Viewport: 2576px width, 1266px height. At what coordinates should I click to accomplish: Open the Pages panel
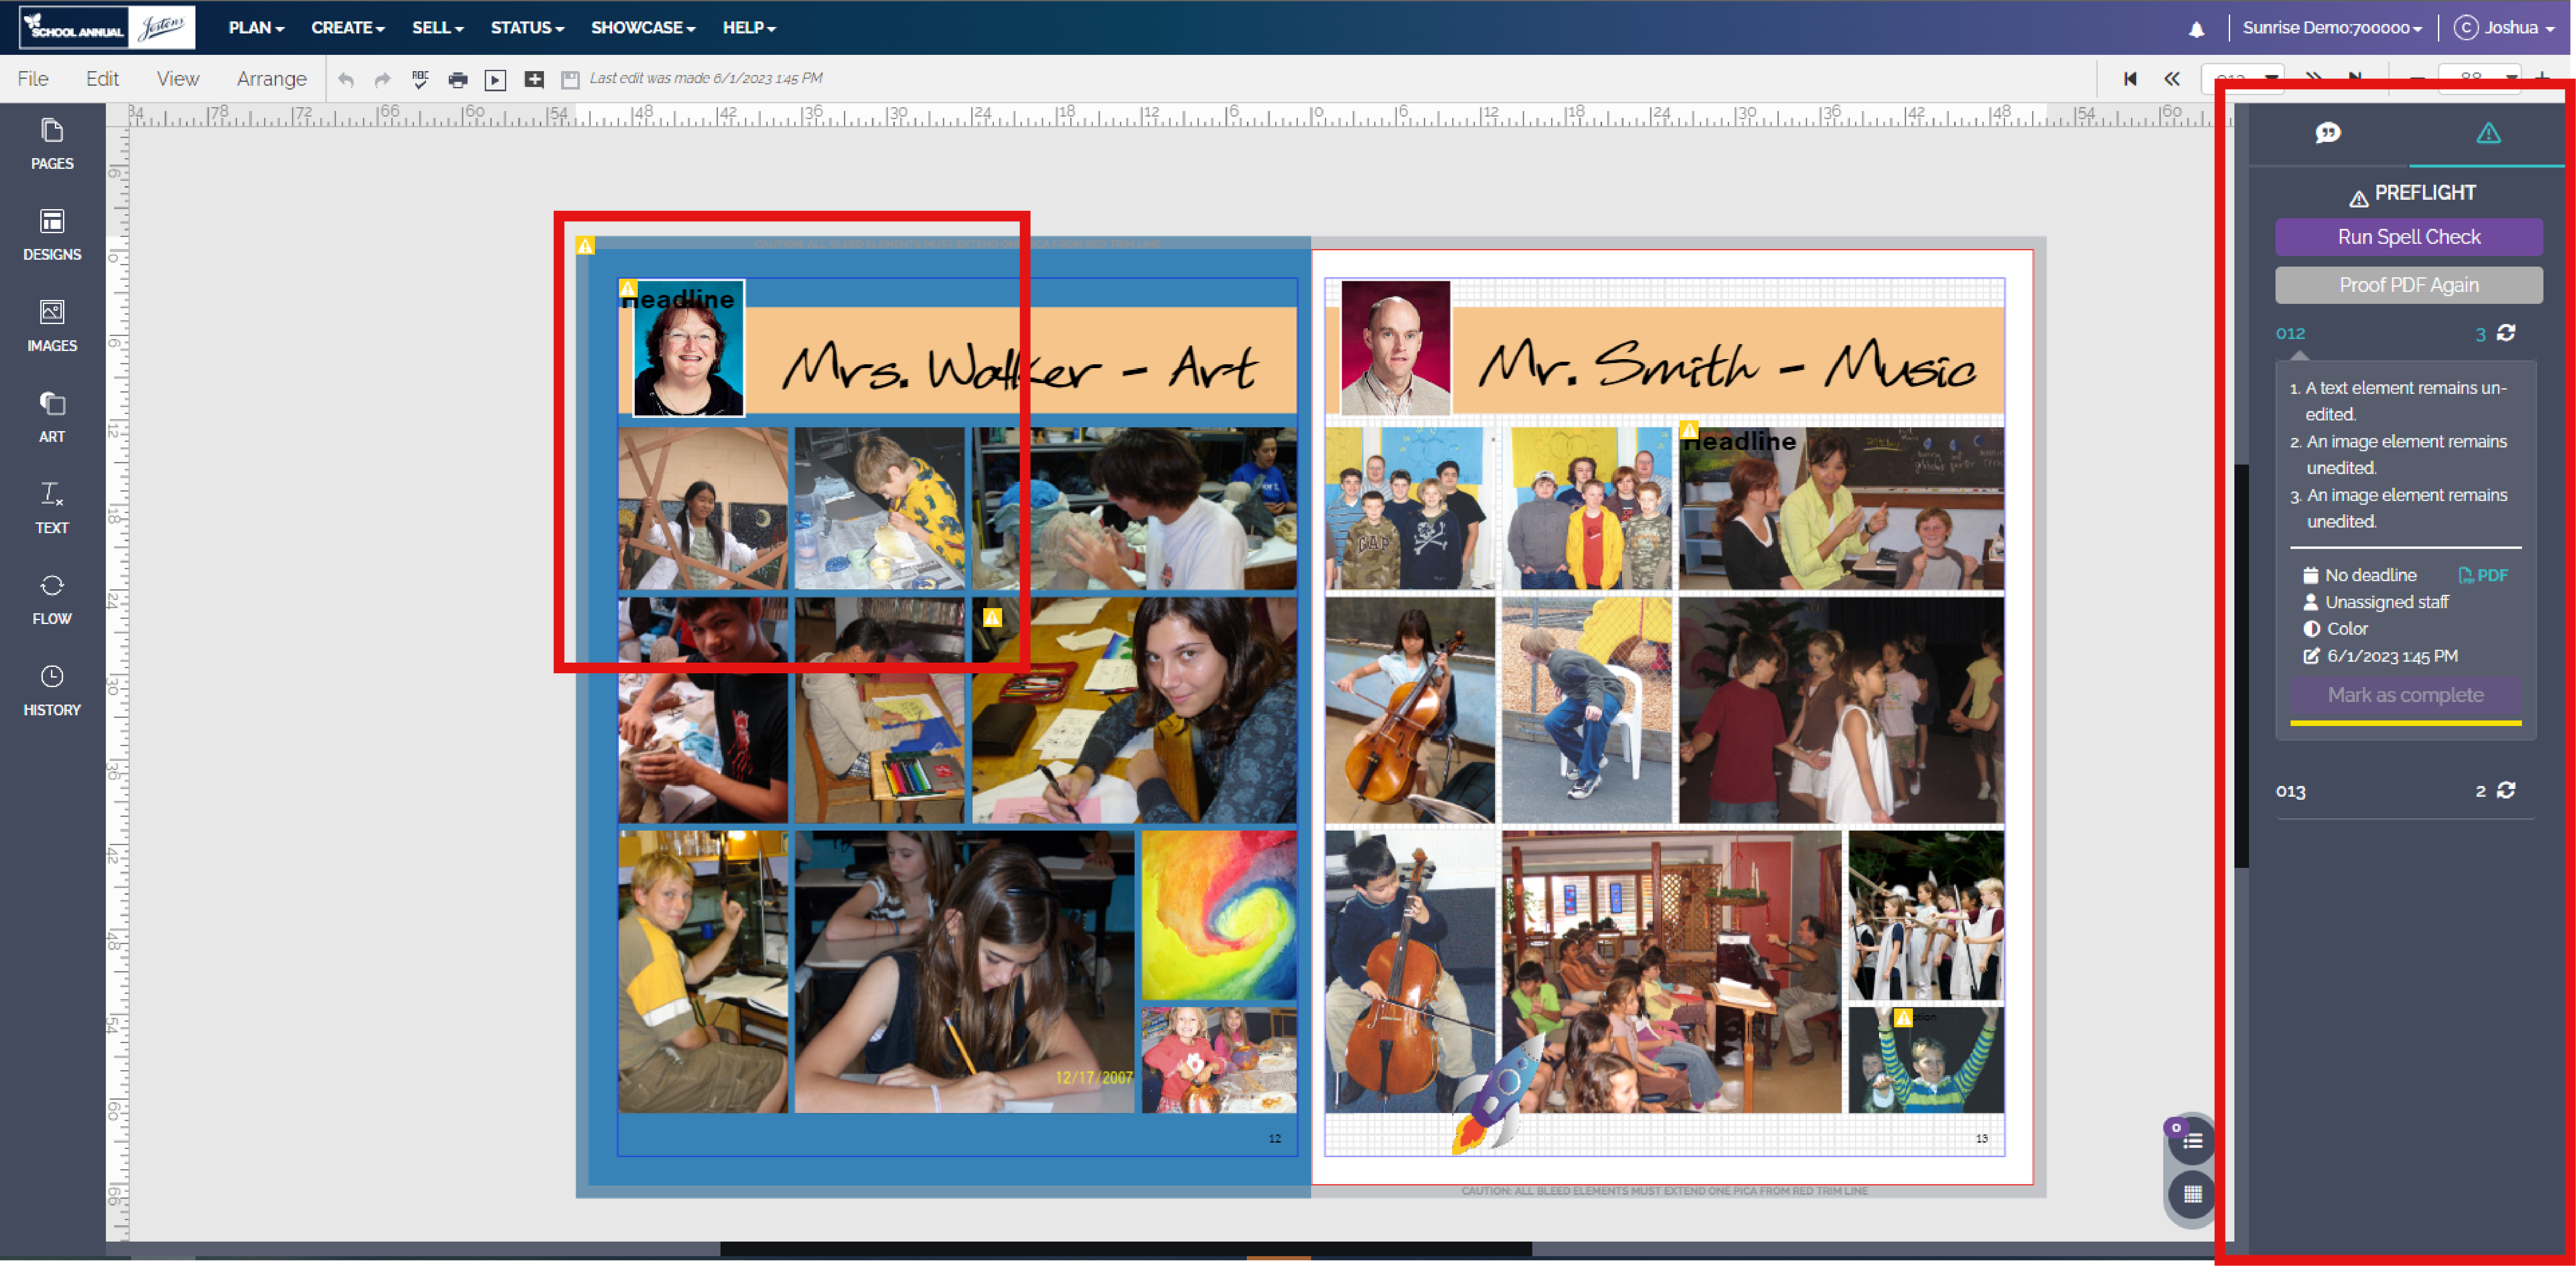pyautogui.click(x=52, y=144)
